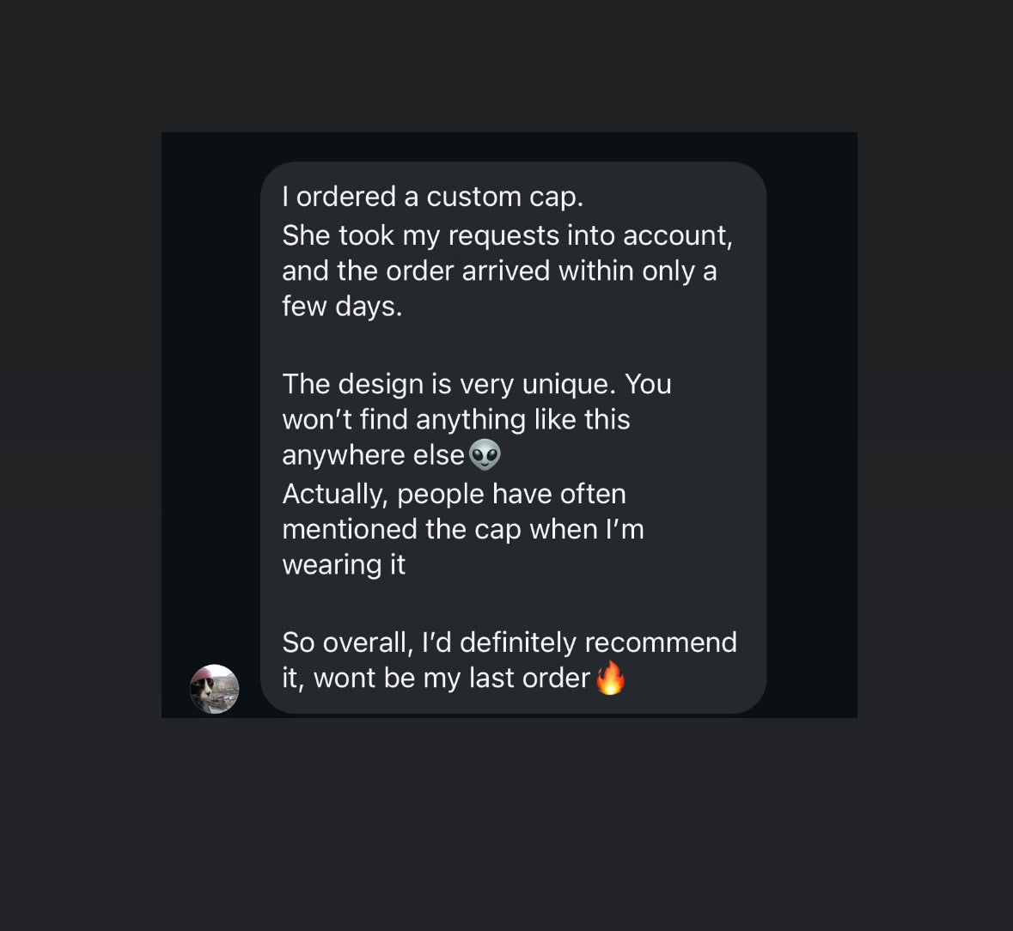This screenshot has height=931, width=1013.
Task: Click the line "Actually, people have often"
Action: tap(454, 494)
